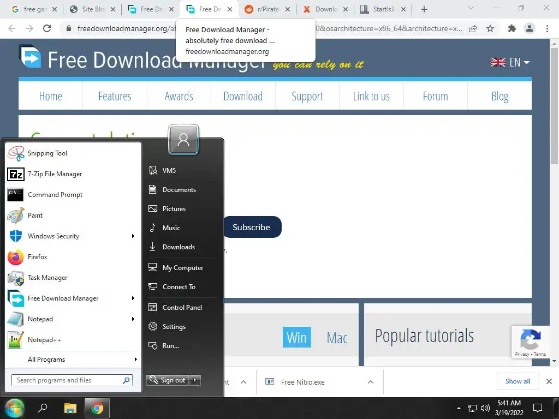559x419 pixels.
Task: Launch Paint from Start menu
Action: tap(73, 216)
